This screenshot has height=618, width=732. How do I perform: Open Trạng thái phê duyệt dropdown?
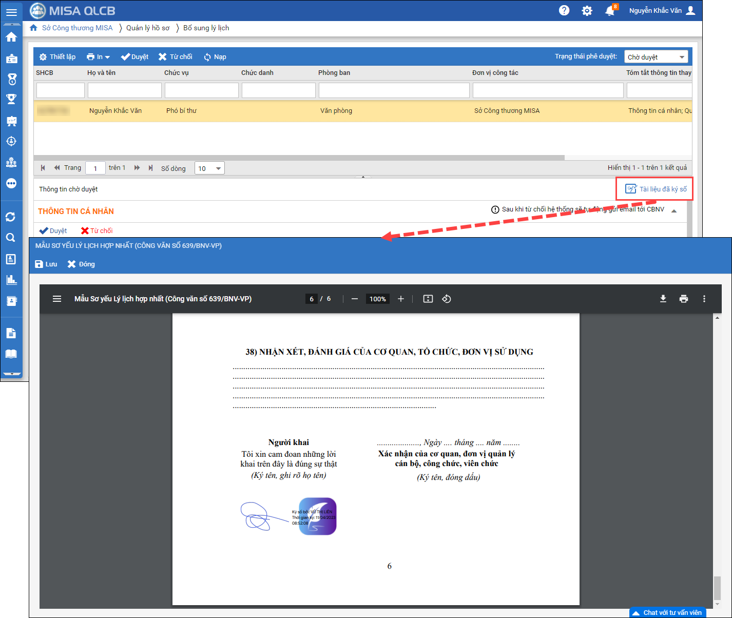[656, 57]
